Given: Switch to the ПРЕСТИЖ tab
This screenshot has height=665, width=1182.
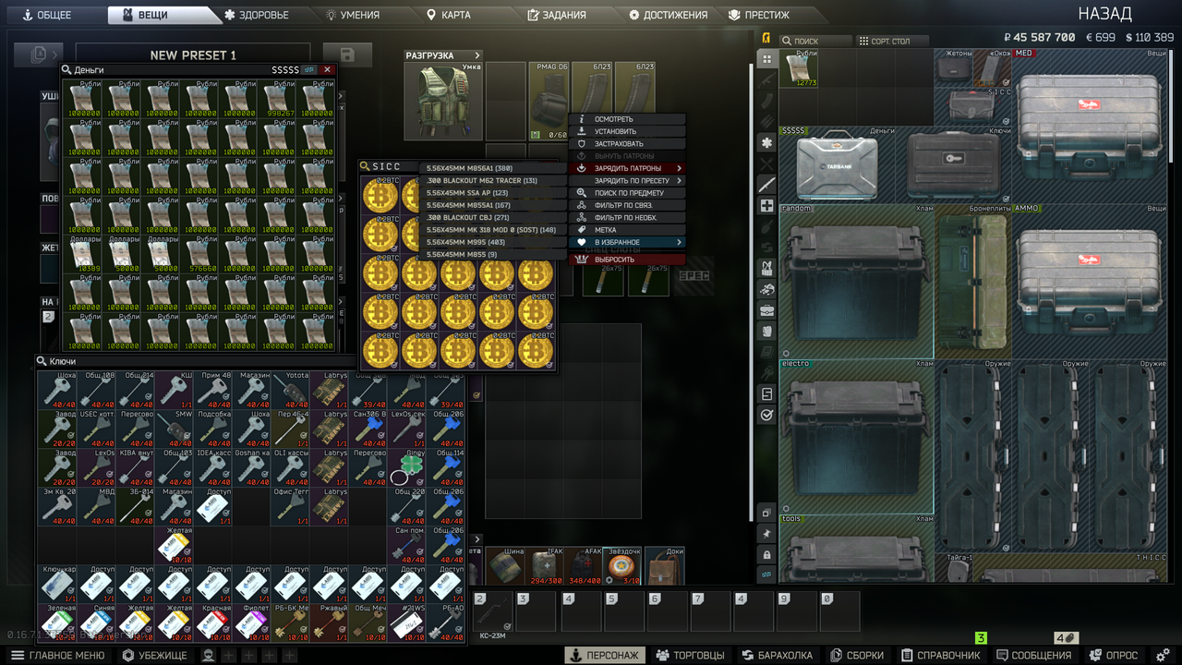Looking at the screenshot, I should click(761, 15).
